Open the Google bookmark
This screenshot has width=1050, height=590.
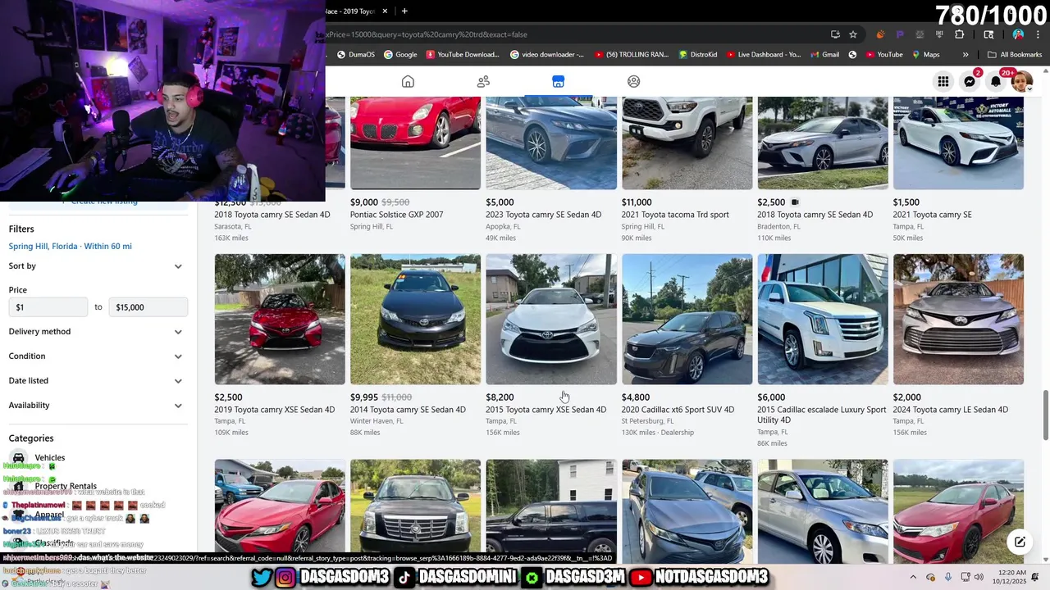coord(400,55)
